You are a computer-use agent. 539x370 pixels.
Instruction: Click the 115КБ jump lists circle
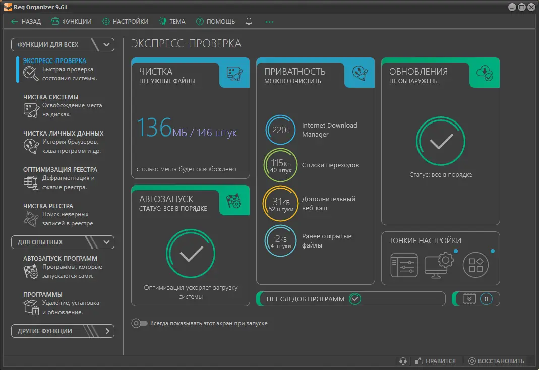point(280,165)
